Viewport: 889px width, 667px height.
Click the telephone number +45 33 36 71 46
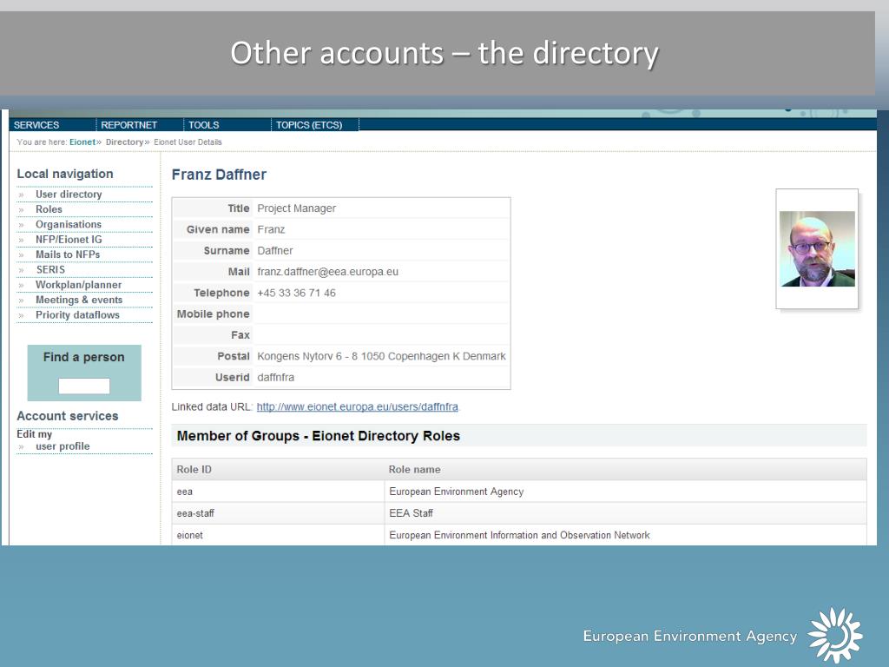(297, 293)
